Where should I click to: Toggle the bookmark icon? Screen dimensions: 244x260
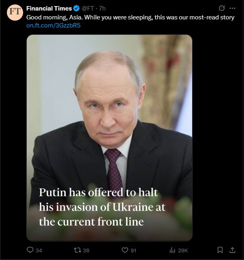[220, 250]
